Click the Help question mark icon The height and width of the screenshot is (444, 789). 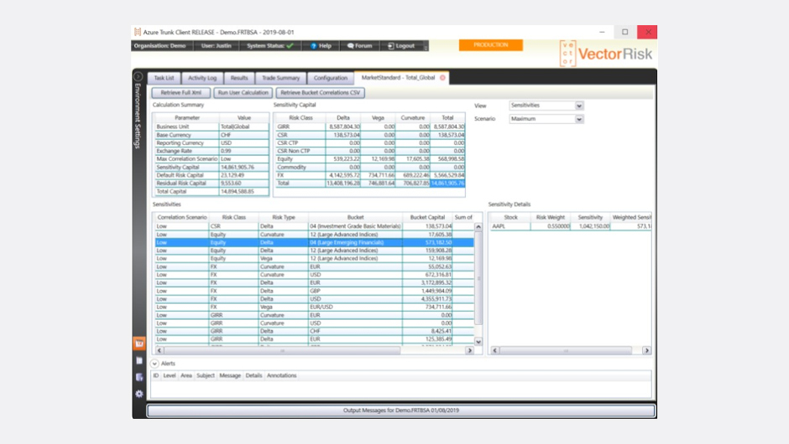(313, 46)
